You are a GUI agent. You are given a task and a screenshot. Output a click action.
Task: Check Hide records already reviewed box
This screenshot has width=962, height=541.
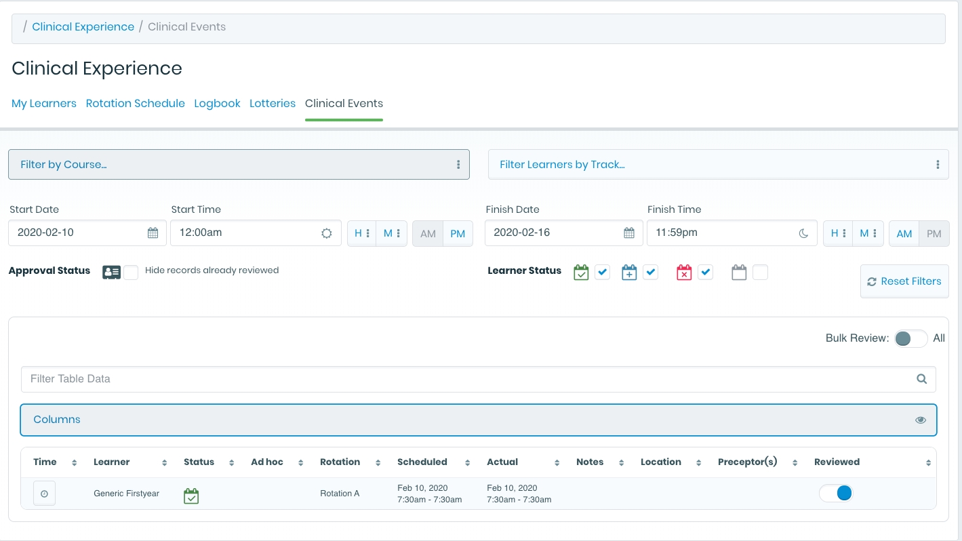[x=131, y=273]
